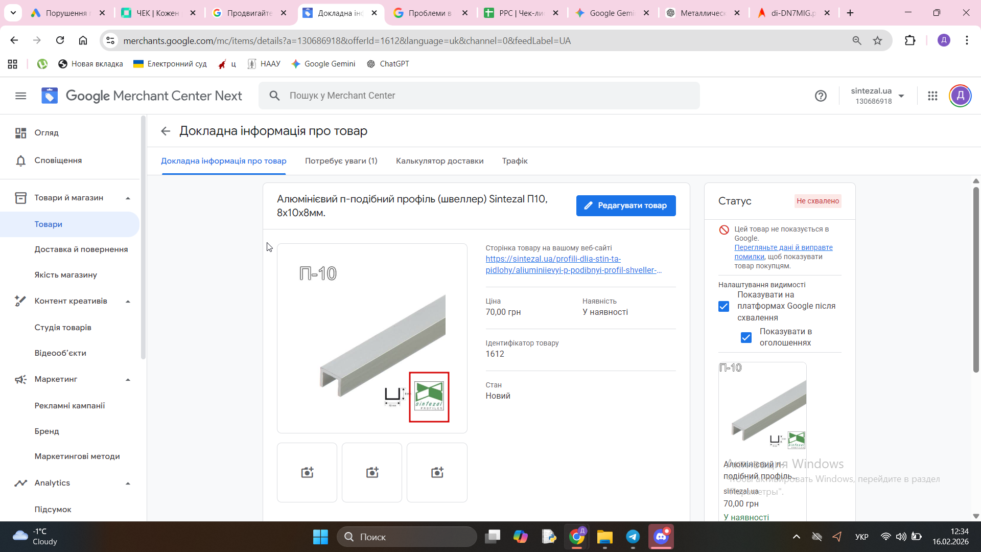Click the first add-image placeholder icon

pyautogui.click(x=307, y=472)
